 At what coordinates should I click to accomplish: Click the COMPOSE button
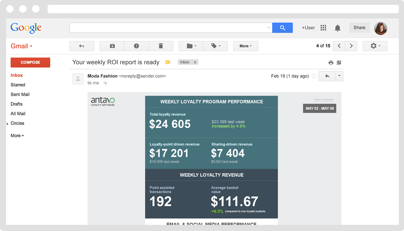pyautogui.click(x=30, y=62)
